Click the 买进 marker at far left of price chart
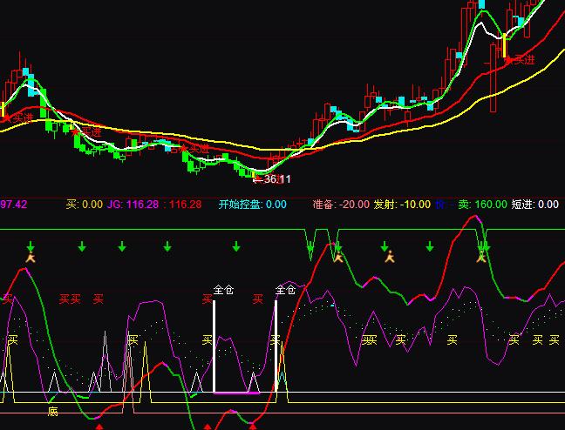Image resolution: width=565 pixels, height=430 pixels. pos(19,117)
